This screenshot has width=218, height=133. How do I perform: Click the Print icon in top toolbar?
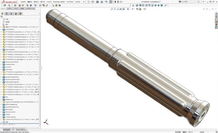tap(102, 2)
